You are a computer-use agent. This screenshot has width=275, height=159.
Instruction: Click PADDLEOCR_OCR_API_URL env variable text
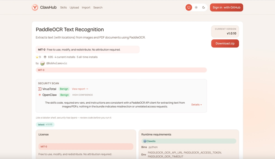click(165, 153)
